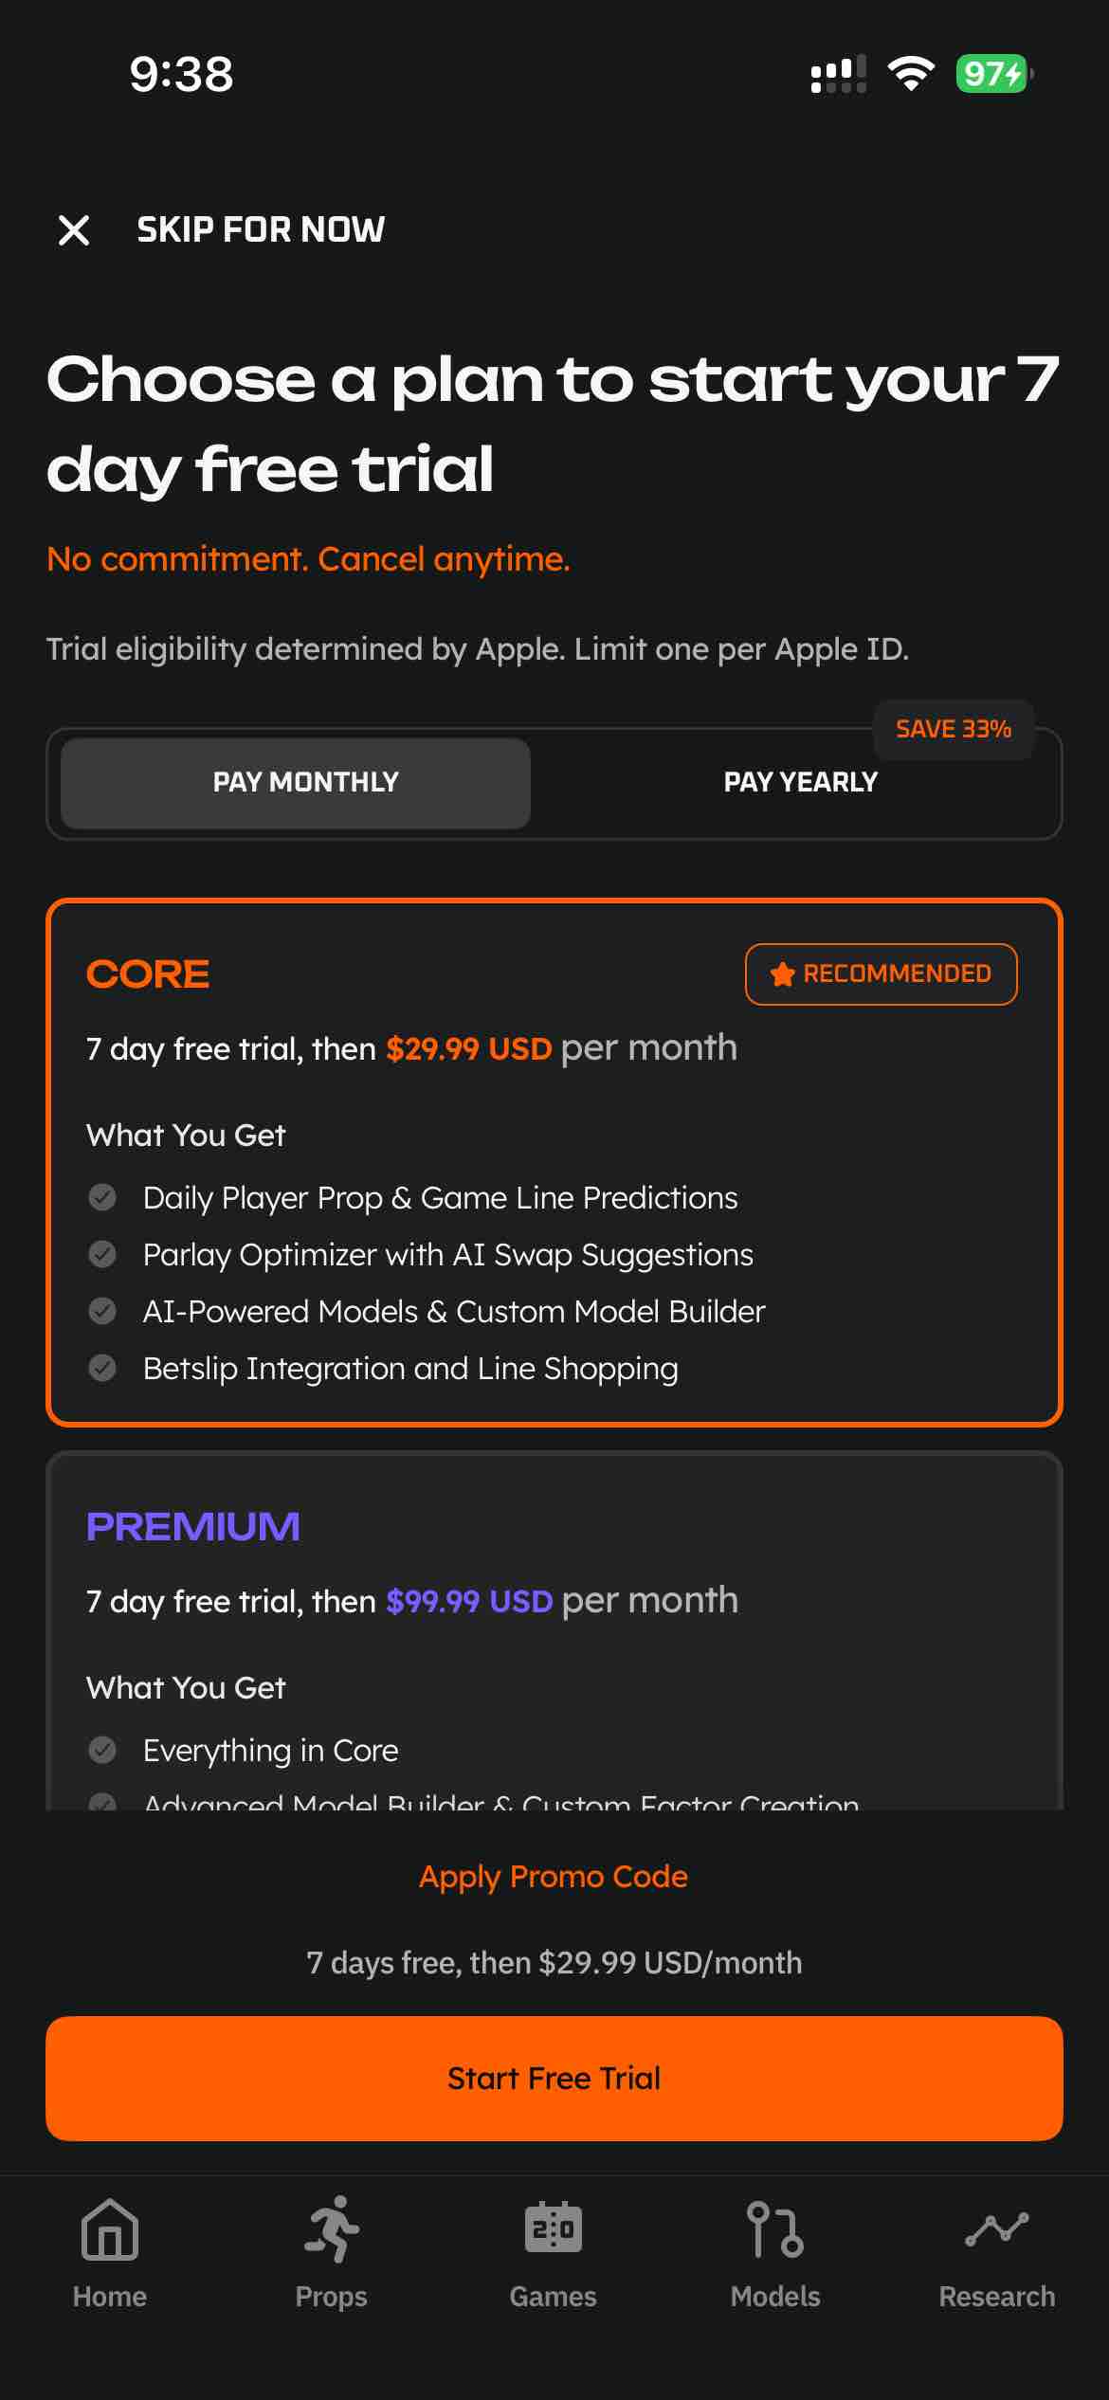Open Apply Promo Code

pos(554,1876)
